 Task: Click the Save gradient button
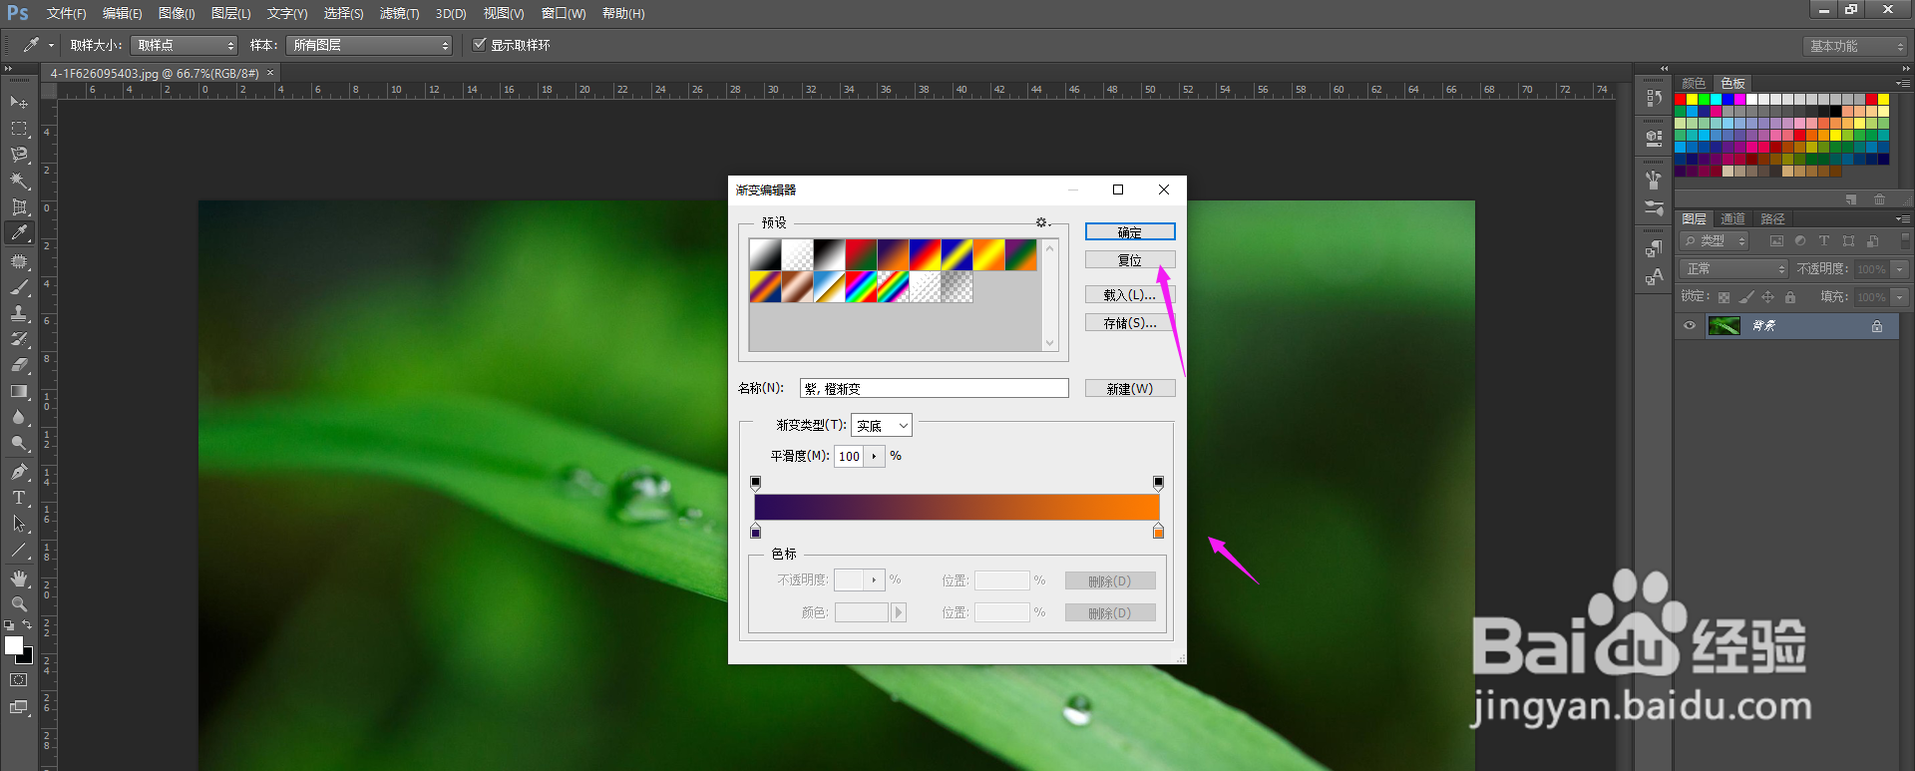(x=1130, y=323)
